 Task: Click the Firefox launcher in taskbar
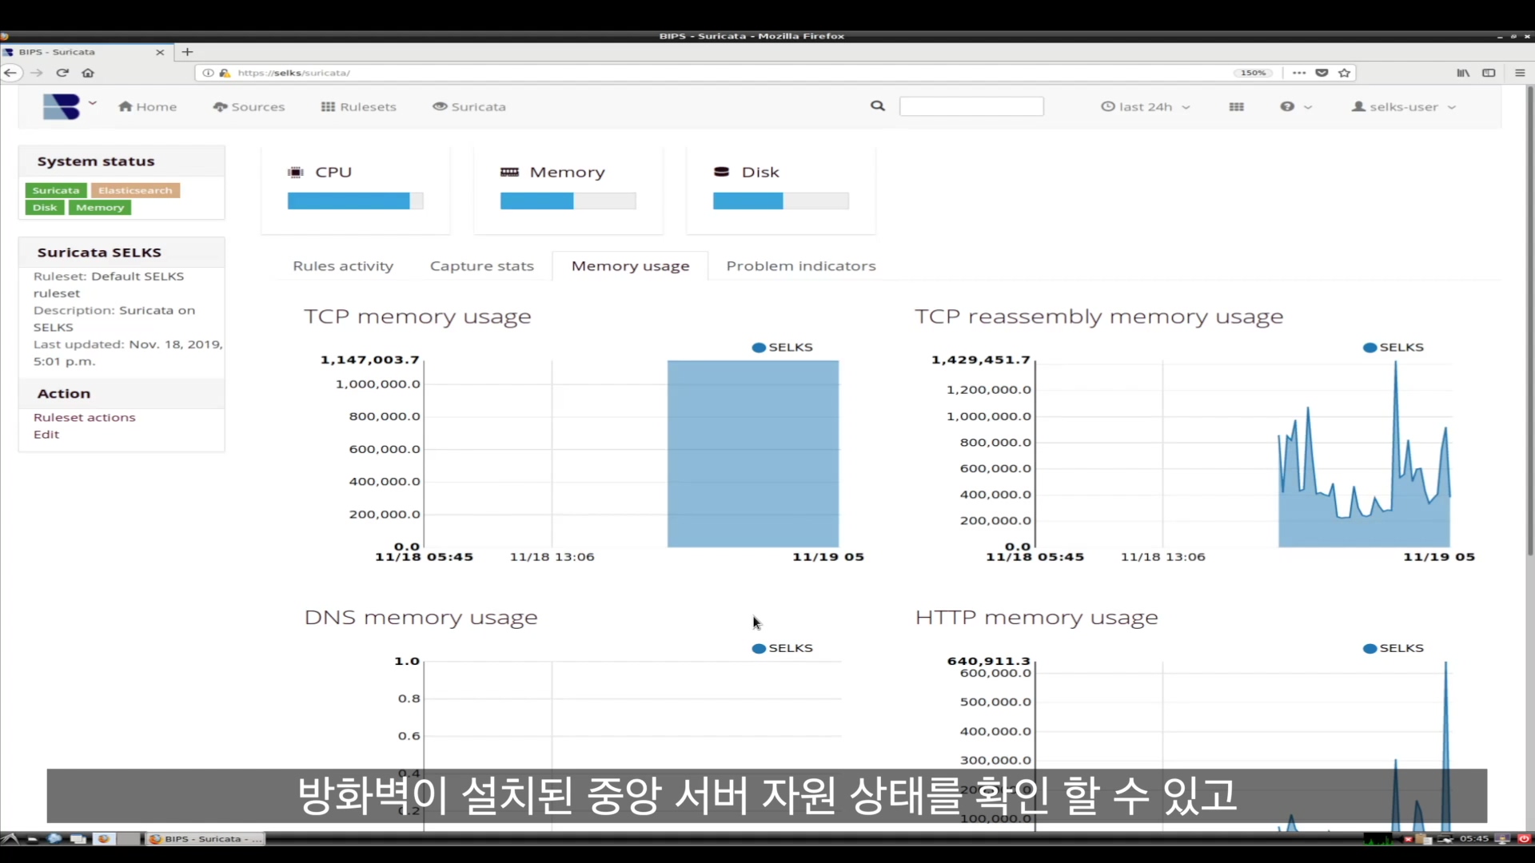(104, 839)
